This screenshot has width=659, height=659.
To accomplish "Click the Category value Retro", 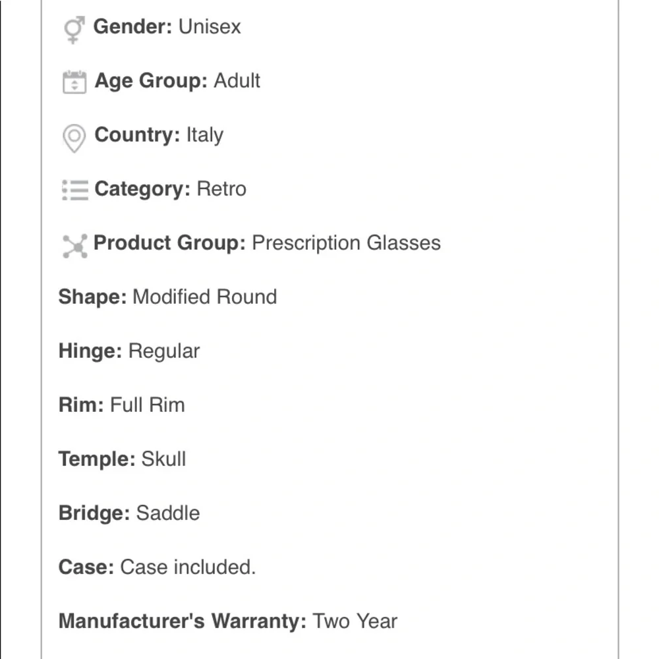I will [x=221, y=188].
